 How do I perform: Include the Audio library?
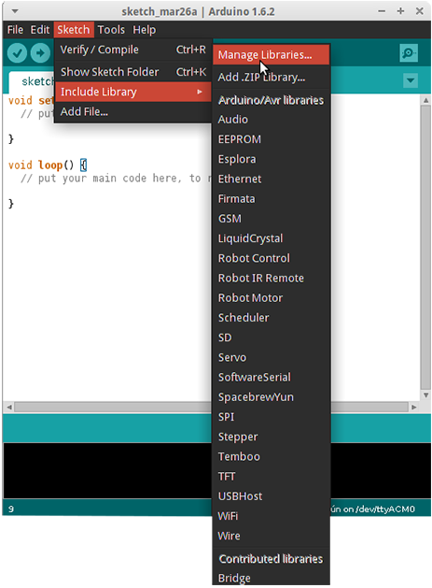point(271,120)
